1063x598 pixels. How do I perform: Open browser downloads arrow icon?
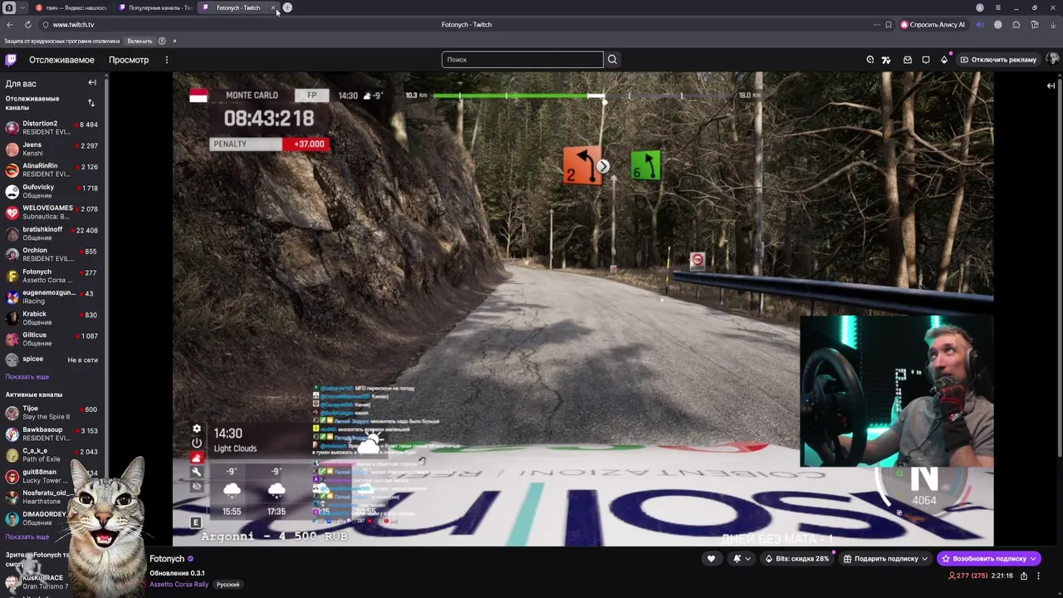pyautogui.click(x=1052, y=25)
